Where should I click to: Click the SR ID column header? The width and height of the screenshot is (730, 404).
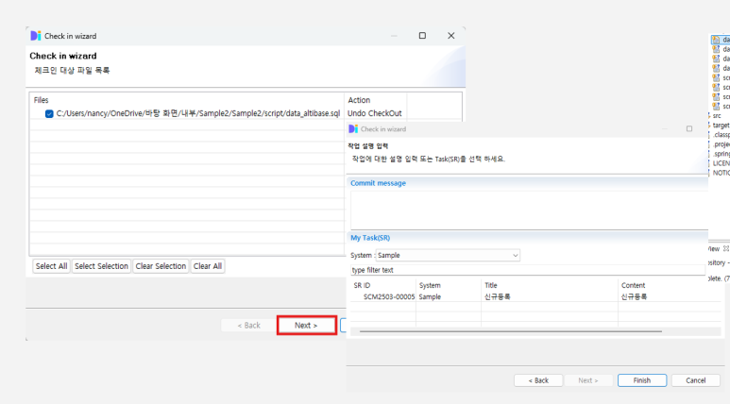(362, 285)
